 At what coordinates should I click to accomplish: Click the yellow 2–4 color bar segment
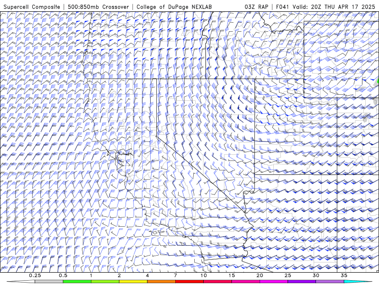click(133, 282)
